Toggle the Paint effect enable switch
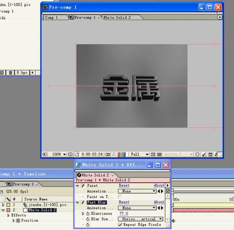Image resolution: width=234 pixels, height=230 pixels. (83, 186)
